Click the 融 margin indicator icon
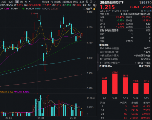 coord(142,11)
